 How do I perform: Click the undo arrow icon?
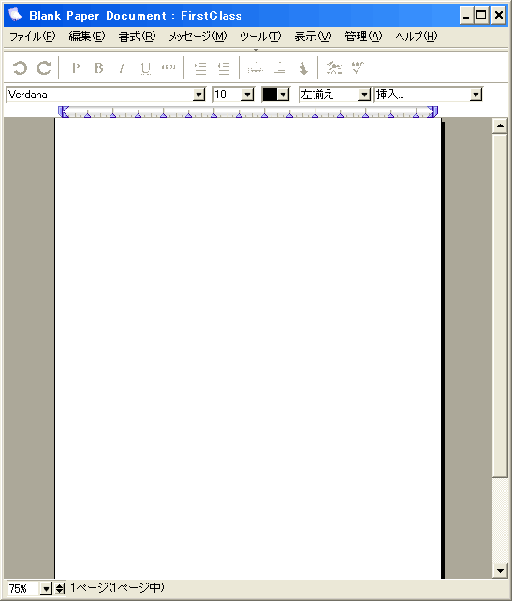tap(20, 68)
